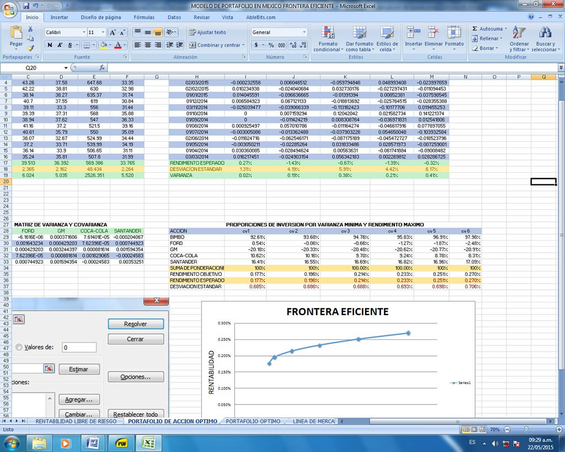Open the Rellenar dropdown
This screenshot has height=452, width=565.
[501, 39]
